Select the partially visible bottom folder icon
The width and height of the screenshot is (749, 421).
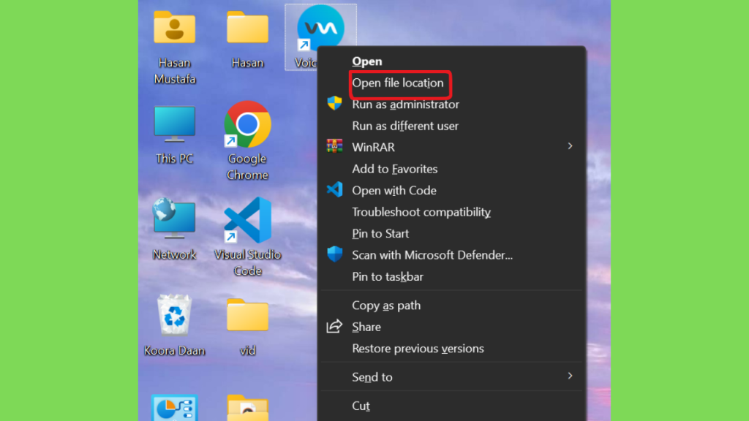247,408
